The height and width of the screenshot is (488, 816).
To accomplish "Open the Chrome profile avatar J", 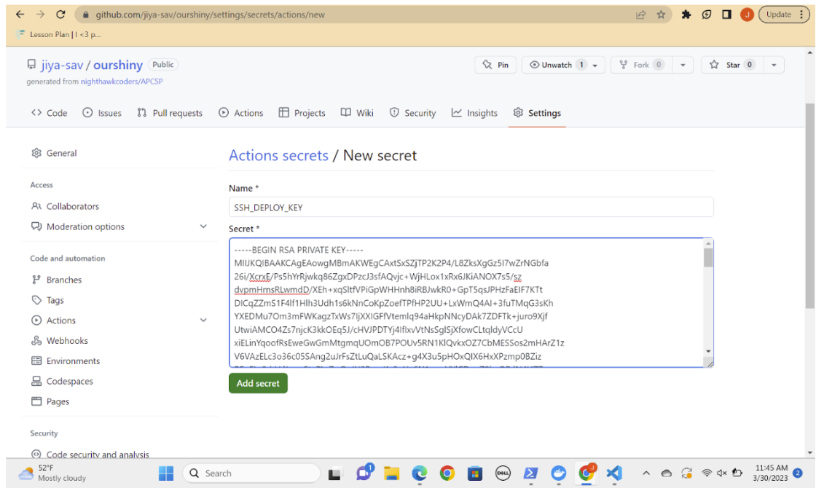I will click(747, 15).
